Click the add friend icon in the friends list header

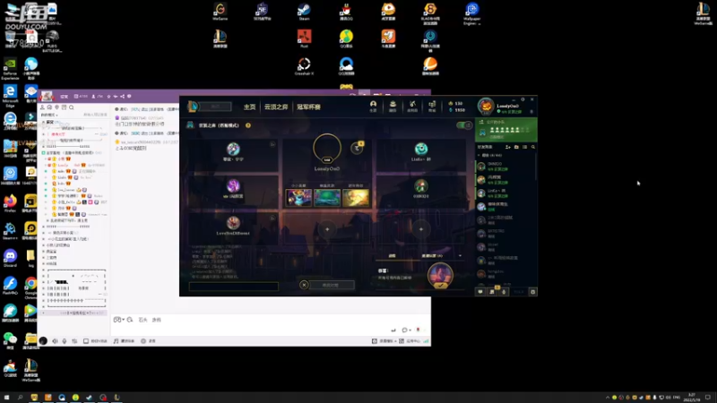pos(508,147)
